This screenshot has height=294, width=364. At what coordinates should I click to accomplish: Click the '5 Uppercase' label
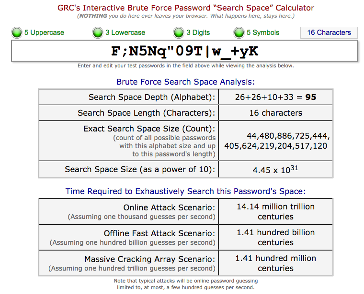44,33
